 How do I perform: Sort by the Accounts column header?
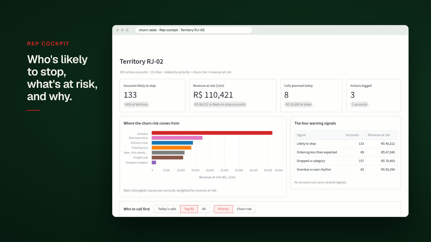point(355,135)
